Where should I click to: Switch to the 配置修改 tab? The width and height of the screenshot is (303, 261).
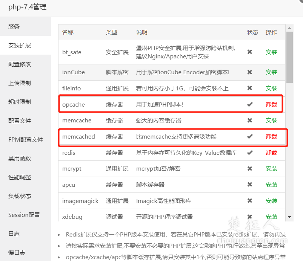click(20, 64)
